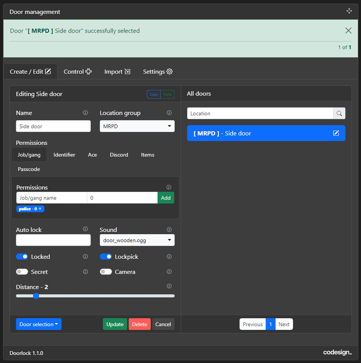Viewport: 361px width, 363px height.
Task: Click the info icon beside the Lockpick toggle
Action: (x=169, y=256)
